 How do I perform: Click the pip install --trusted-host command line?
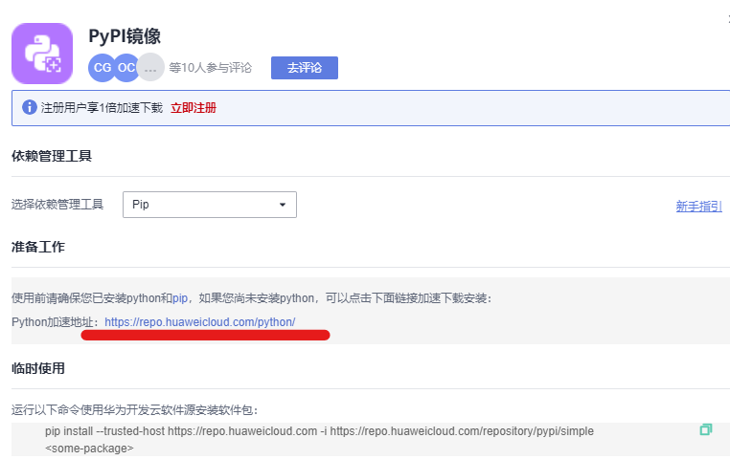tap(319, 431)
